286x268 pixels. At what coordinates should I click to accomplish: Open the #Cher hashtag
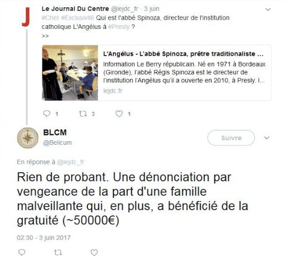(51, 18)
